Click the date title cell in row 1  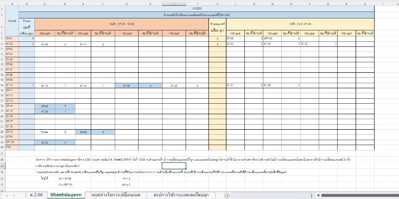pos(197,8)
